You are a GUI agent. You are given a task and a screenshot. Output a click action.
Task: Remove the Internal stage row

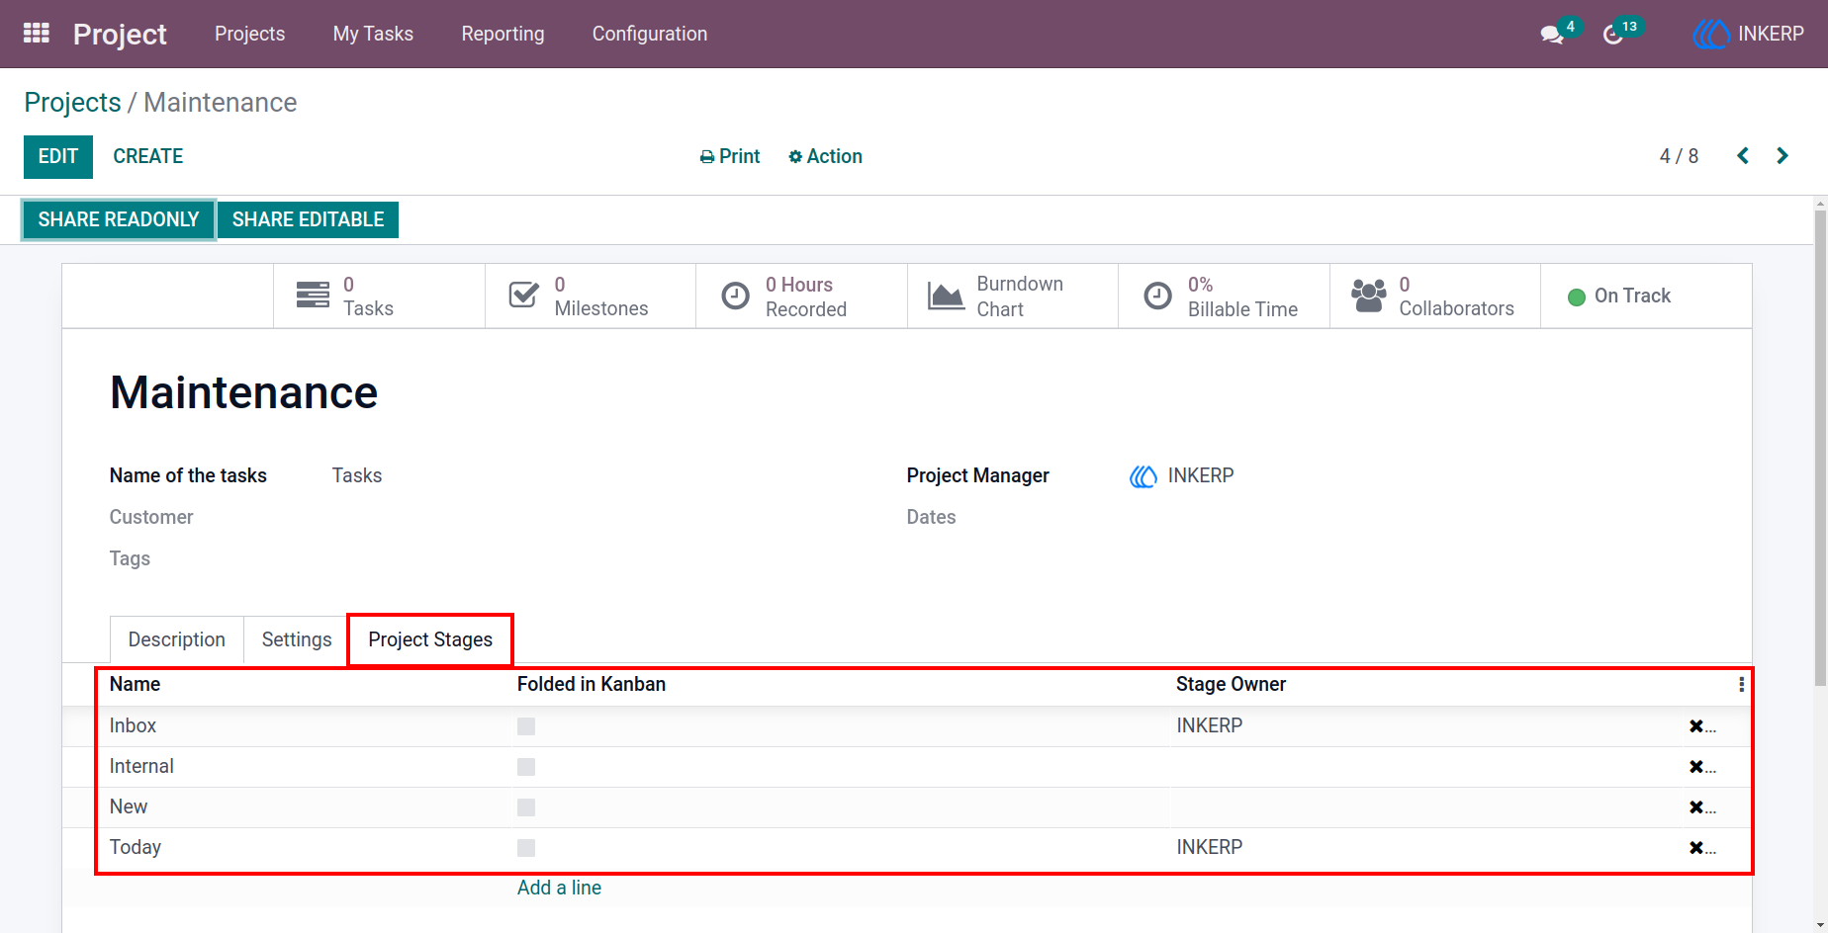tap(1696, 767)
